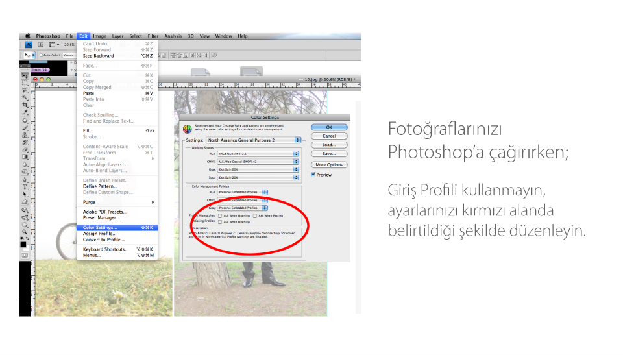Select the Brush tool
This screenshot has width=623, height=357.
tap(25, 128)
